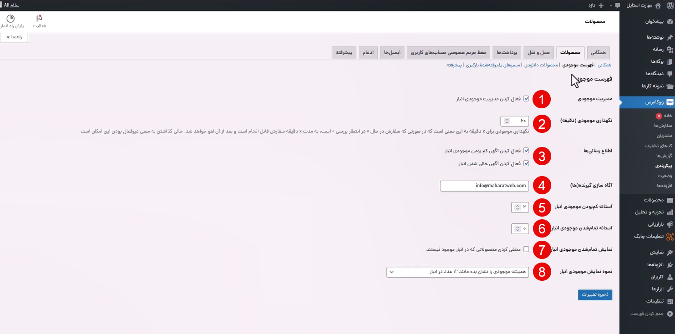Click the notification recipient email field
The height and width of the screenshot is (334, 675).
point(484,186)
